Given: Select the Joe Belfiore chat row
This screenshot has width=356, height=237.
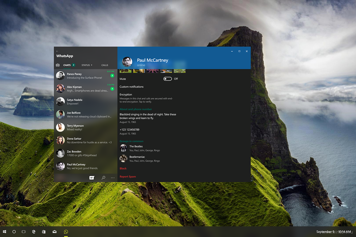Looking at the screenshot, I should pos(85,114).
